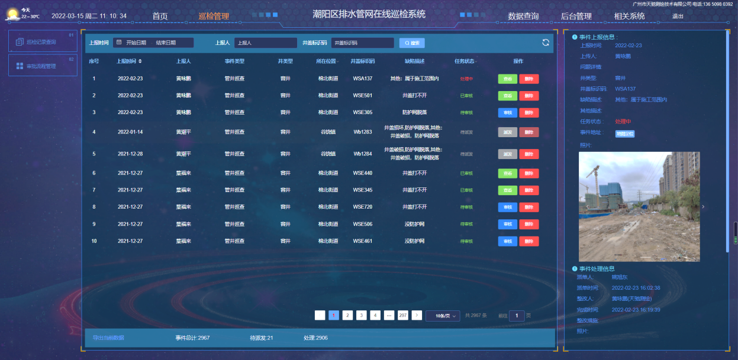Click the 搜索 search button
The height and width of the screenshot is (360, 738).
click(412, 43)
